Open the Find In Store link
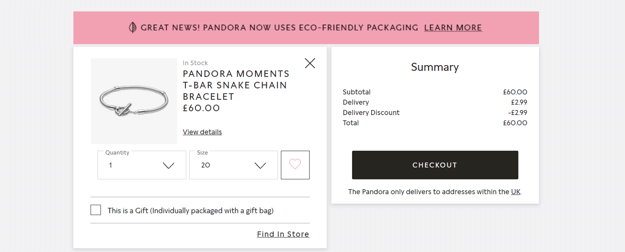 pos(283,234)
